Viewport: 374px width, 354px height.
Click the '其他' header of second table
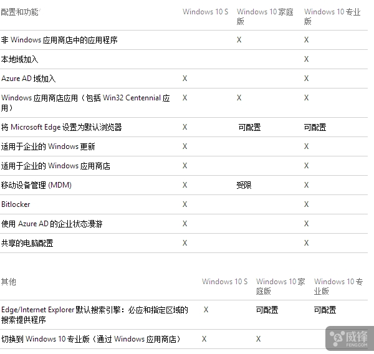(9, 282)
